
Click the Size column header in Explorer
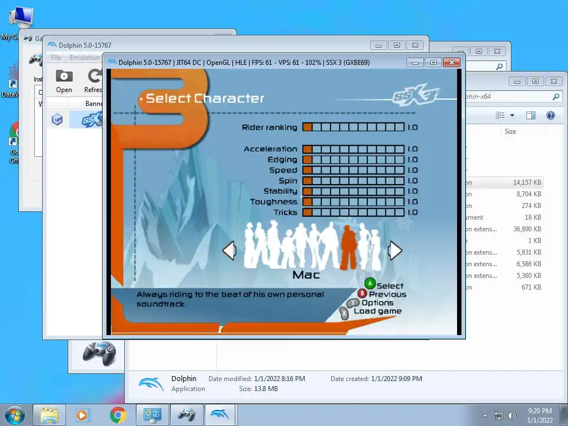pos(510,131)
